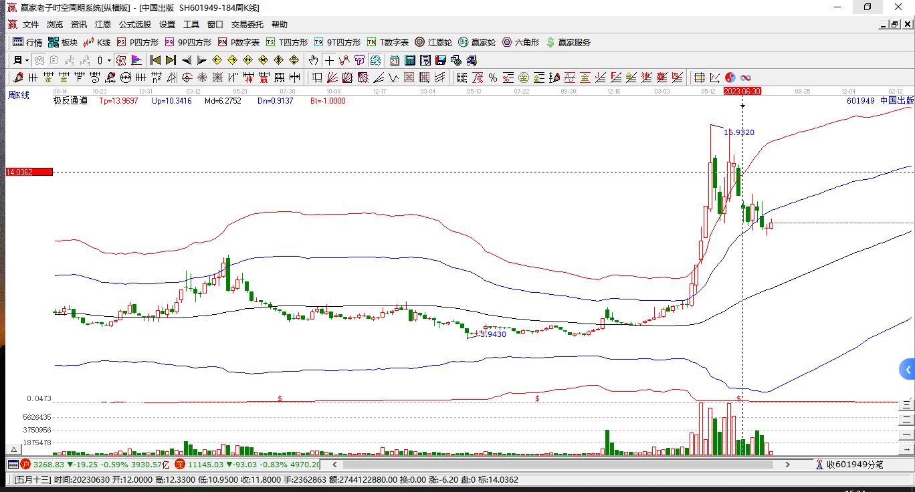Open the T数字表 number table
The height and width of the screenshot is (492, 915).
(388, 42)
